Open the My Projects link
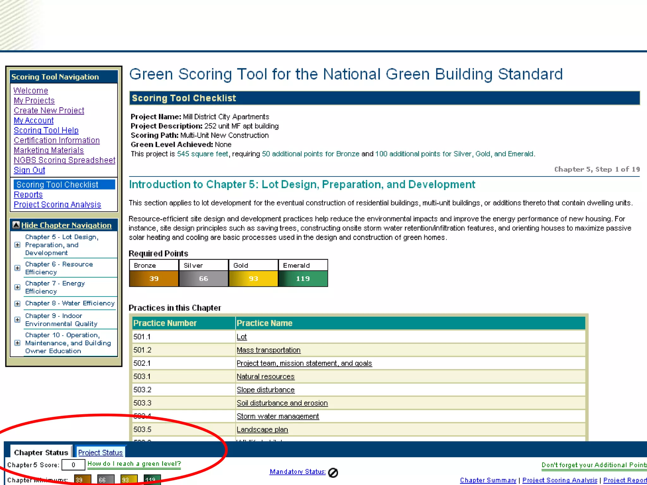 [x=34, y=100]
